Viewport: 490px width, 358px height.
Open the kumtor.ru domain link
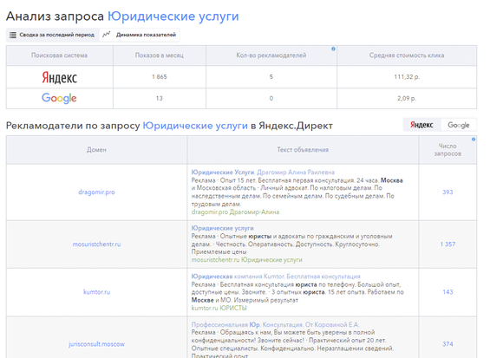pyautogui.click(x=96, y=292)
